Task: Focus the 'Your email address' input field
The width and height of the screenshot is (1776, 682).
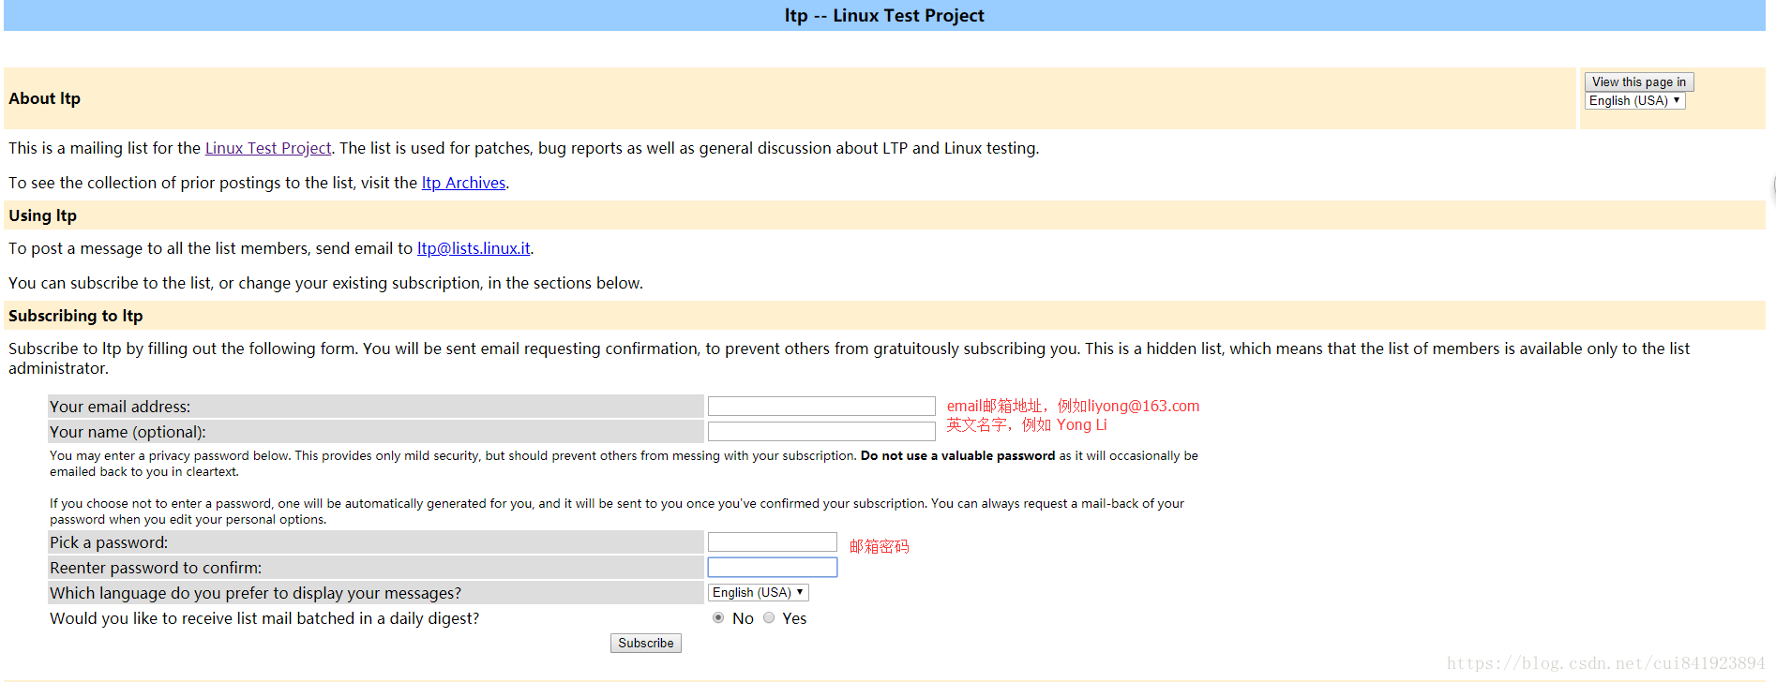Action: [821, 406]
